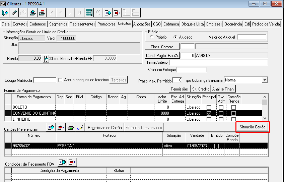This screenshot has width=284, height=182.
Task: Switch to the Anotações tab
Action: (x=142, y=24)
